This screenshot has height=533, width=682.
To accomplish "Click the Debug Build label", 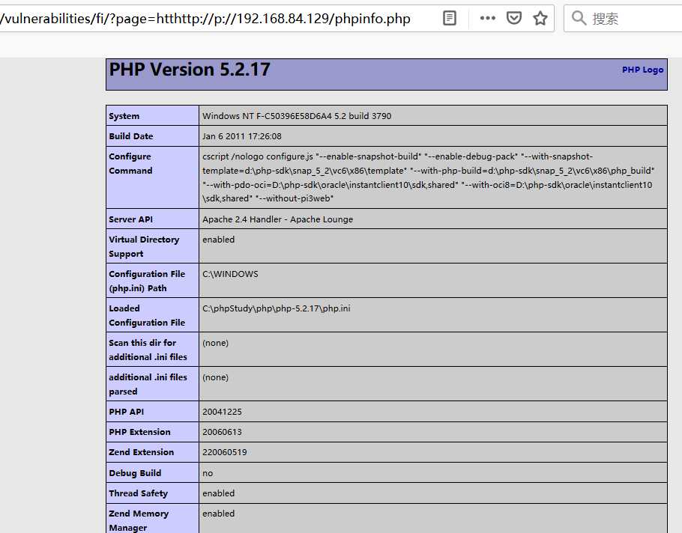I will point(135,473).
